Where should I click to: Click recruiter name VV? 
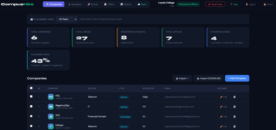[144, 107]
